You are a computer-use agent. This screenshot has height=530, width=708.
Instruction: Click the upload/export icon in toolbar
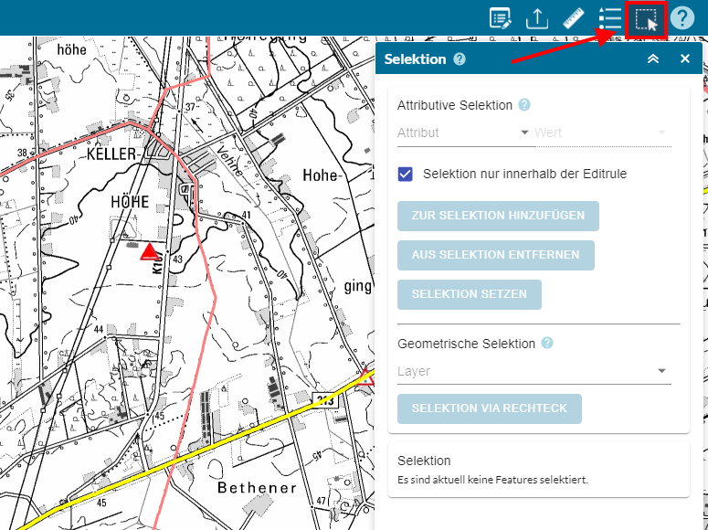[x=537, y=18]
